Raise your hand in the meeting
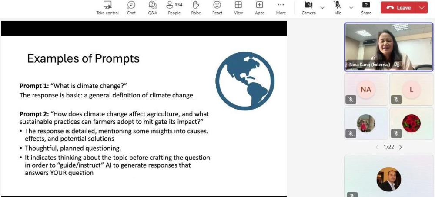The width and height of the screenshot is (435, 197). coord(196,5)
